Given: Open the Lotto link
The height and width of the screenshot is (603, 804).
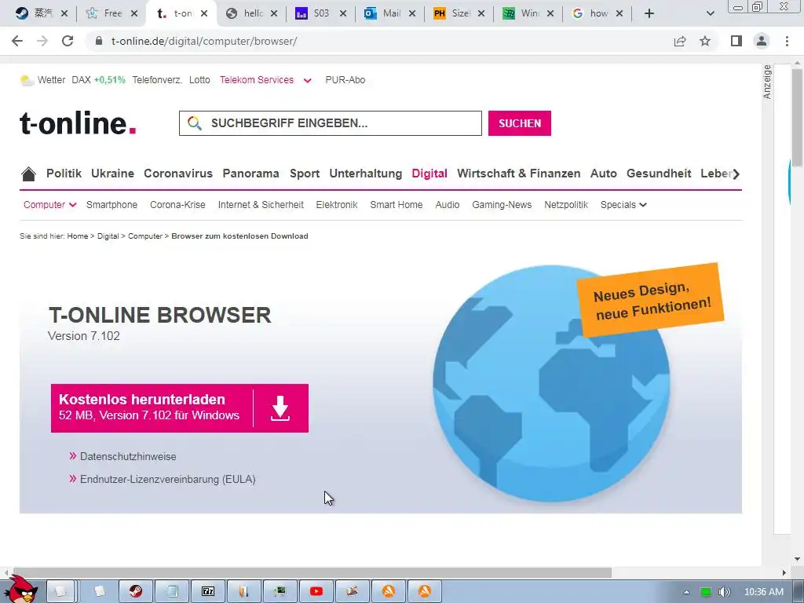Looking at the screenshot, I should coord(199,80).
